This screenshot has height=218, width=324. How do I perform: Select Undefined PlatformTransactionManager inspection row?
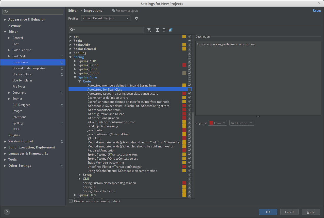(x=130, y=166)
